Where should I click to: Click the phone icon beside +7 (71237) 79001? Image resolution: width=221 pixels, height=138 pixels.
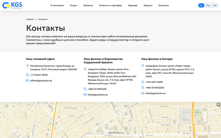(28, 75)
